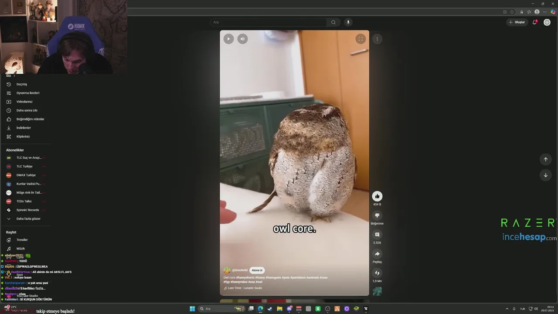The image size is (558, 314).
Task: Open the comments showing 2.526
Action: pos(377,235)
